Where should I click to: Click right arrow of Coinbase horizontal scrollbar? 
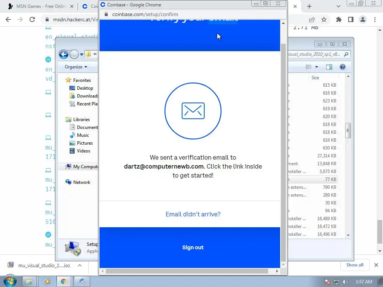pos(277,271)
